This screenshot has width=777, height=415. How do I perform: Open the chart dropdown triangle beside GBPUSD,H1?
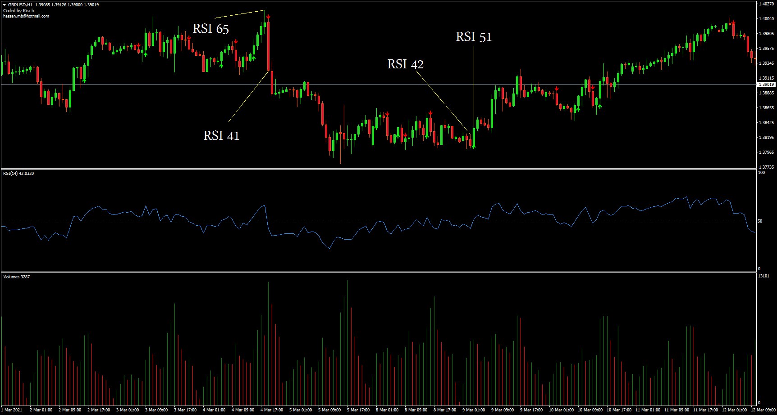click(5, 4)
